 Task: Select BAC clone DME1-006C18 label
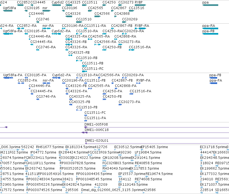(x=97, y=130)
